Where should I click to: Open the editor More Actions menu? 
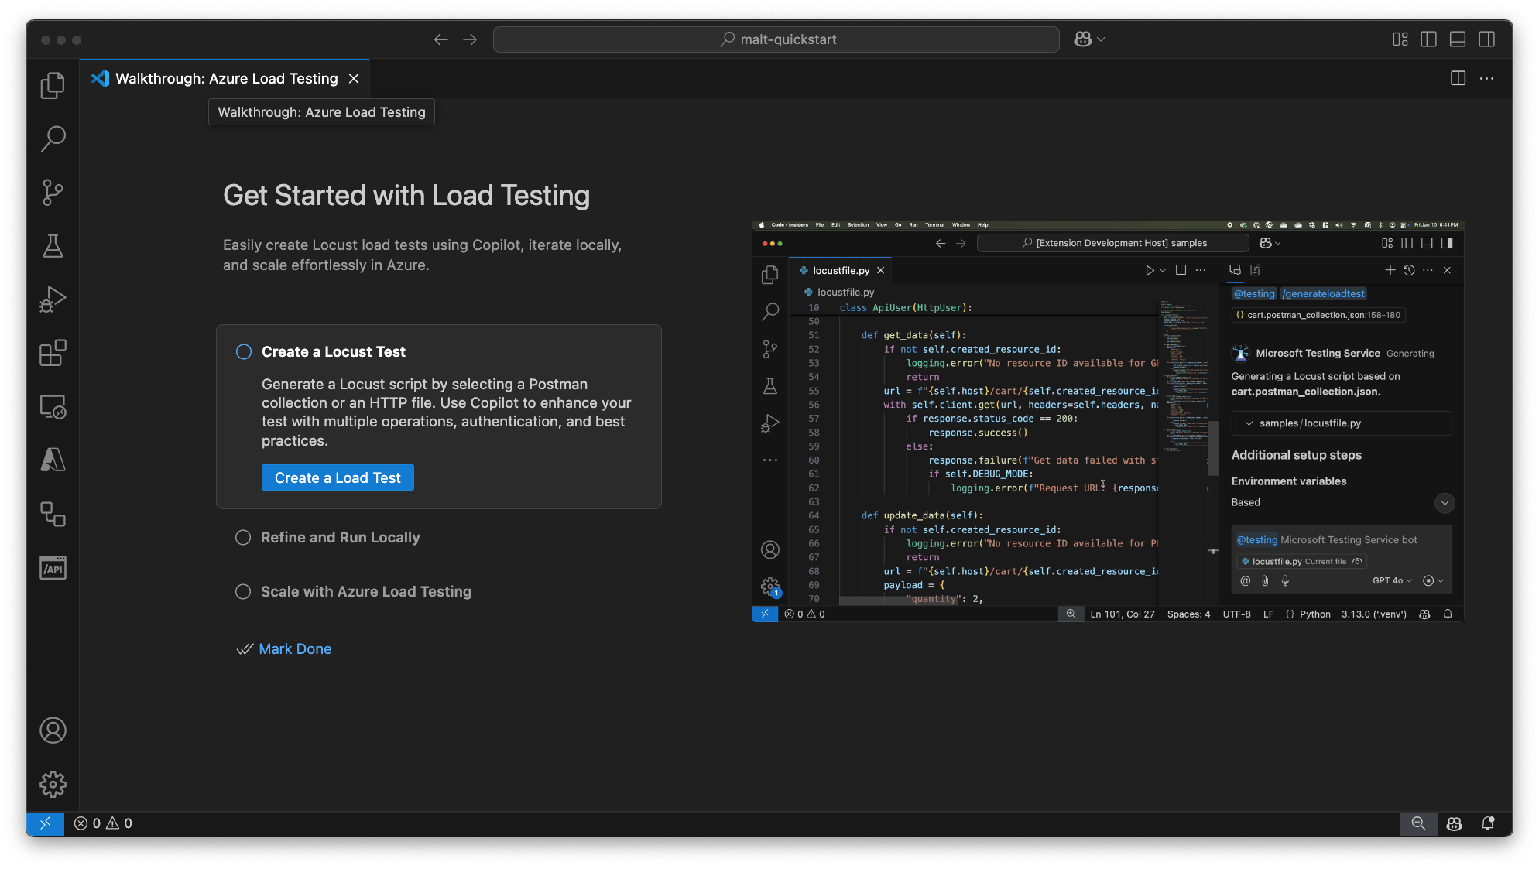tap(1486, 79)
